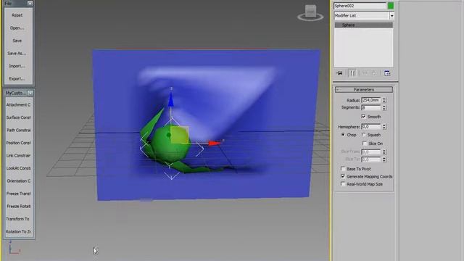Click the Segments spinner arrows
The height and width of the screenshot is (261, 464).
384,108
